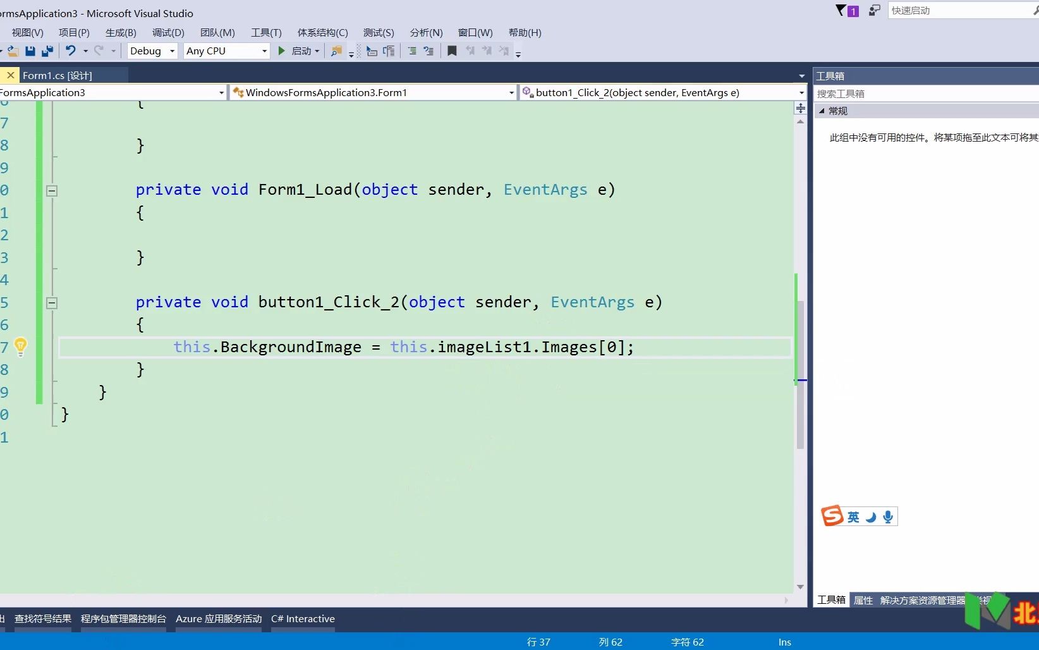Screen dimensions: 1039x650
Task: Open the 体系结构(C) menu
Action: tap(322, 32)
